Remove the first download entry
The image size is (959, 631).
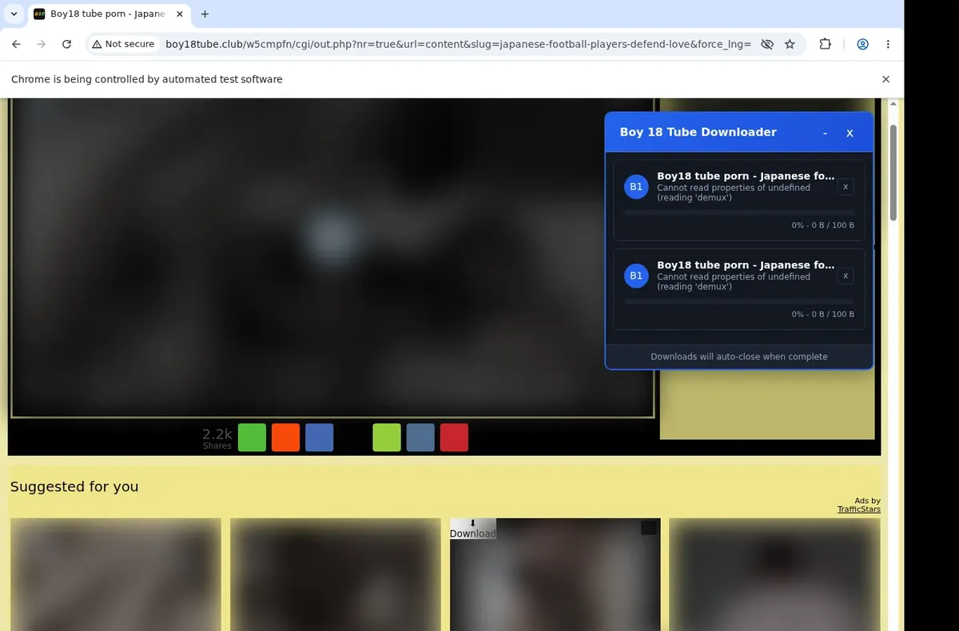click(x=846, y=187)
